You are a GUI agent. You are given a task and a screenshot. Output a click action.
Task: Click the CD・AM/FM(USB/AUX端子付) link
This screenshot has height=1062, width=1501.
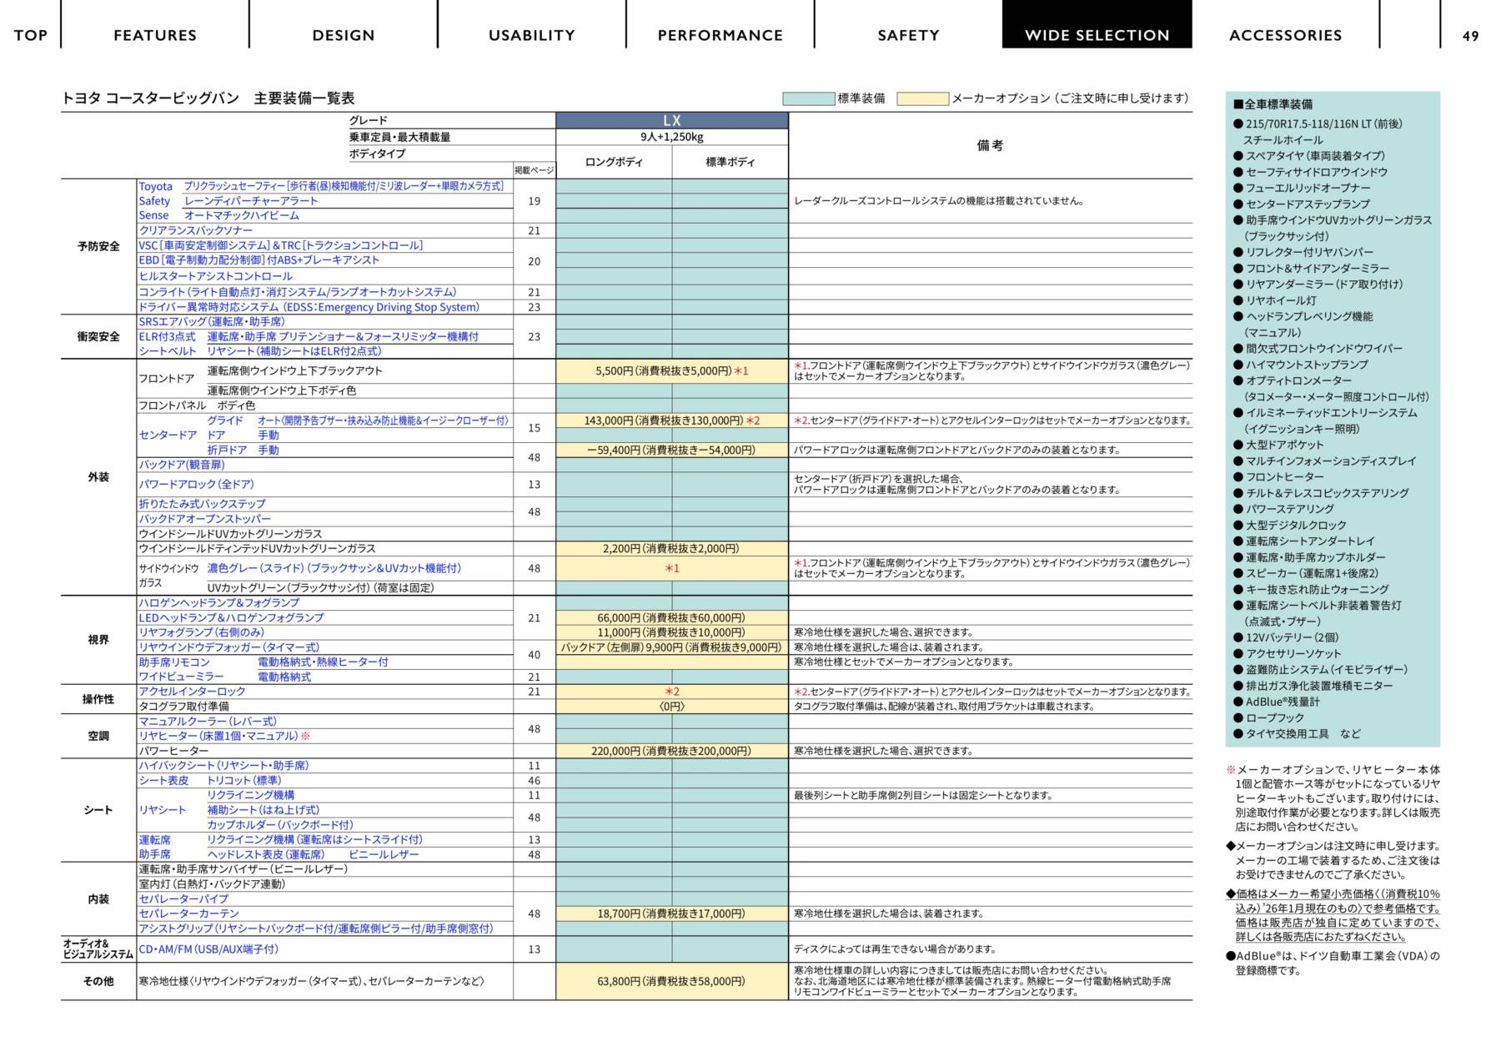coord(208,949)
